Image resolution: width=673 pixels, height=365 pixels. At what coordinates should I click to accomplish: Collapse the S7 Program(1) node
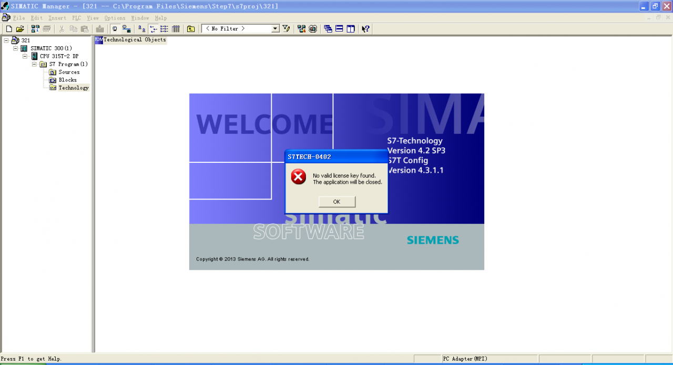(x=34, y=64)
